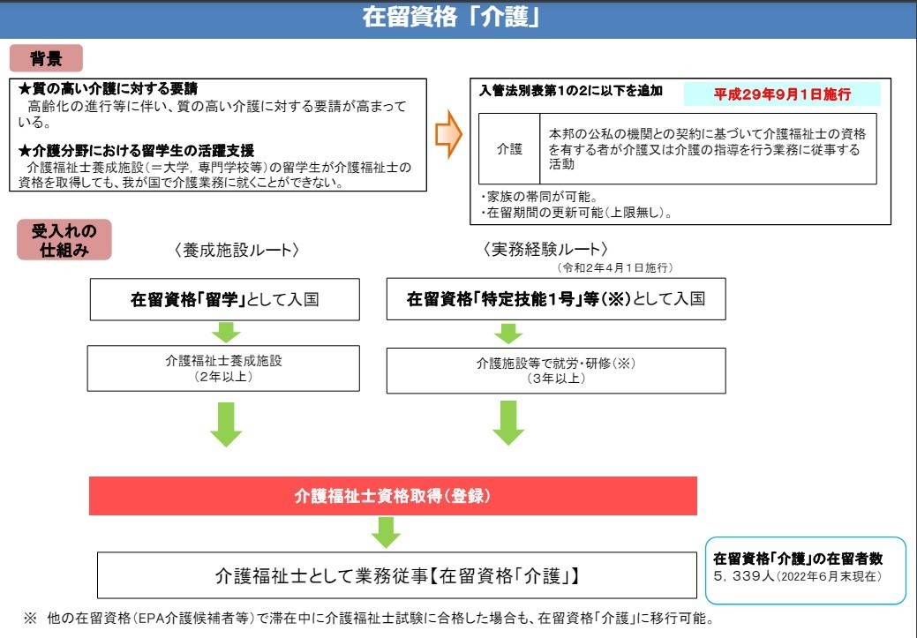Click the box 介護福祉士として業務従事【在留資格「介護」】
The width and height of the screenshot is (917, 638).
pos(397,575)
